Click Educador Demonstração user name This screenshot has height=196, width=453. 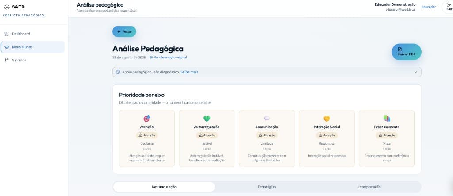coord(395,4)
